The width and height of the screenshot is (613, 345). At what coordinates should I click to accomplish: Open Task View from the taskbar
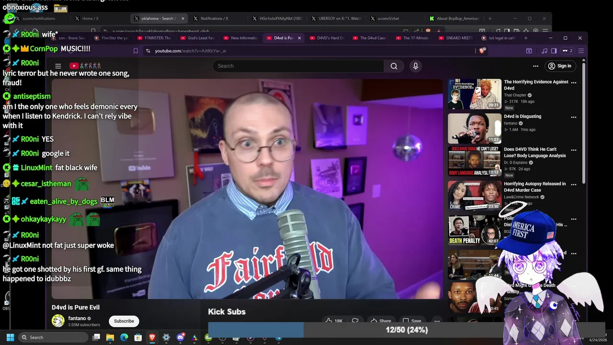point(96,337)
